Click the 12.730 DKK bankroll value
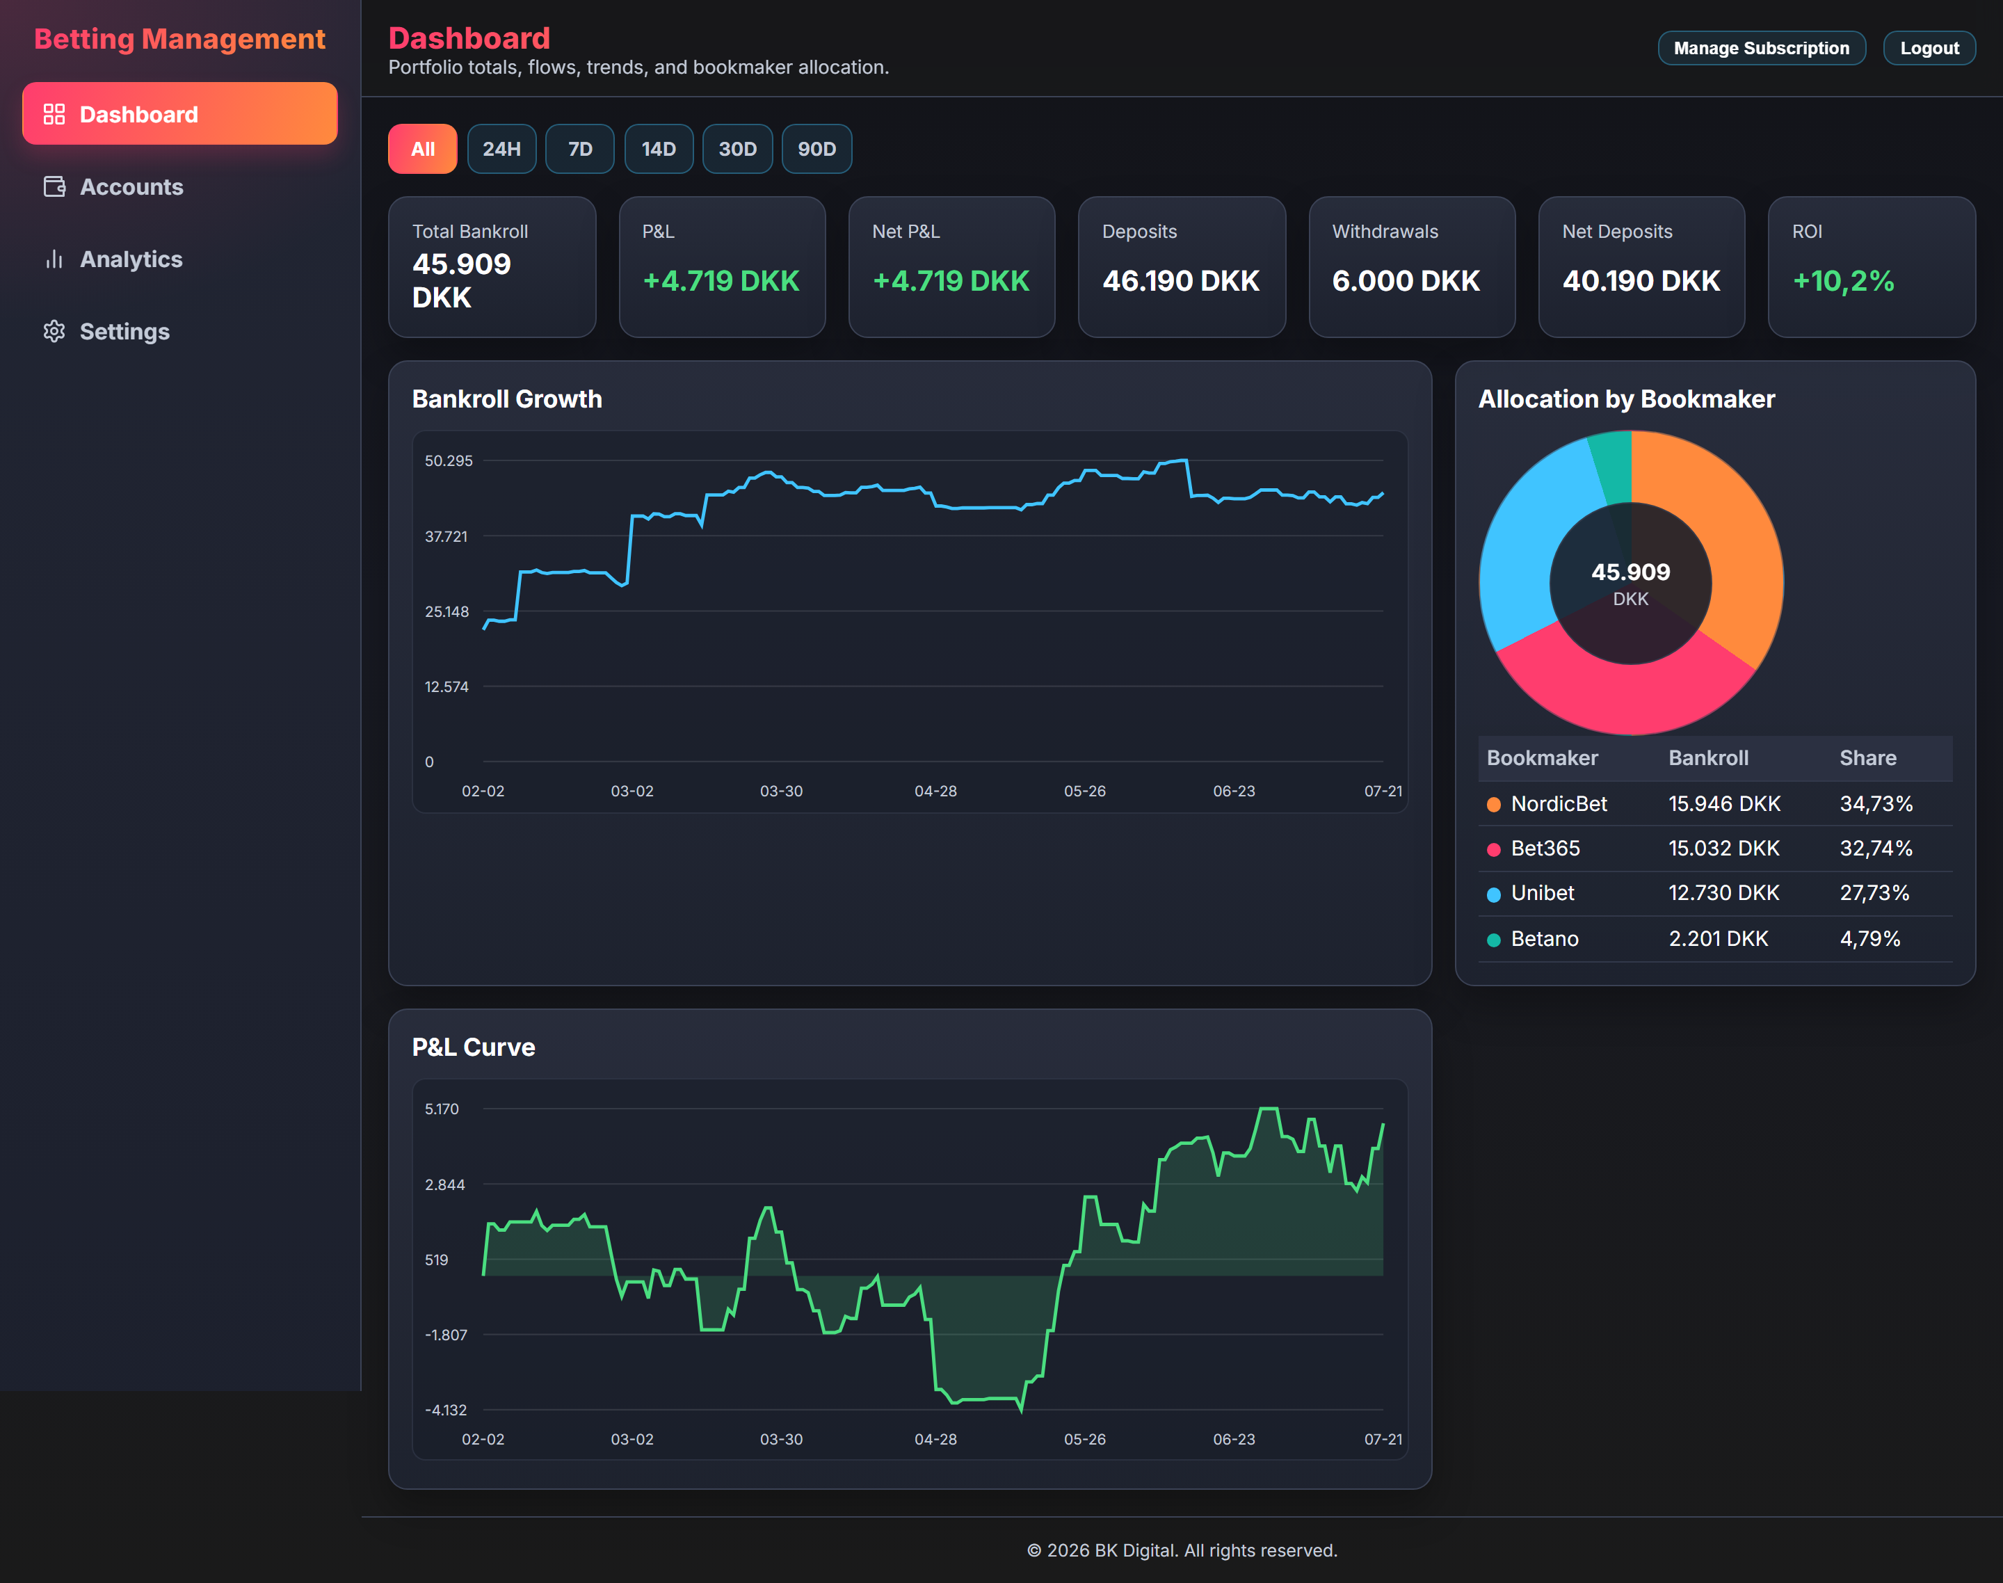Image resolution: width=2003 pixels, height=1583 pixels. coord(1724,892)
